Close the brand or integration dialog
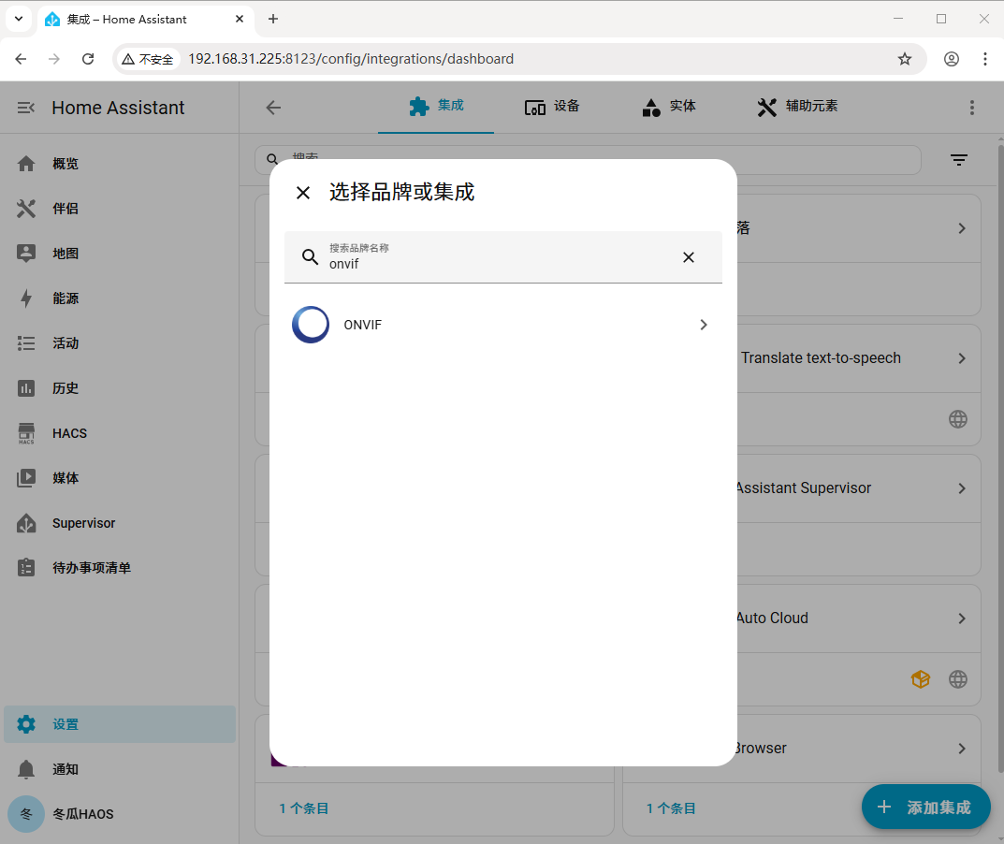This screenshot has height=844, width=1004. coord(303,193)
